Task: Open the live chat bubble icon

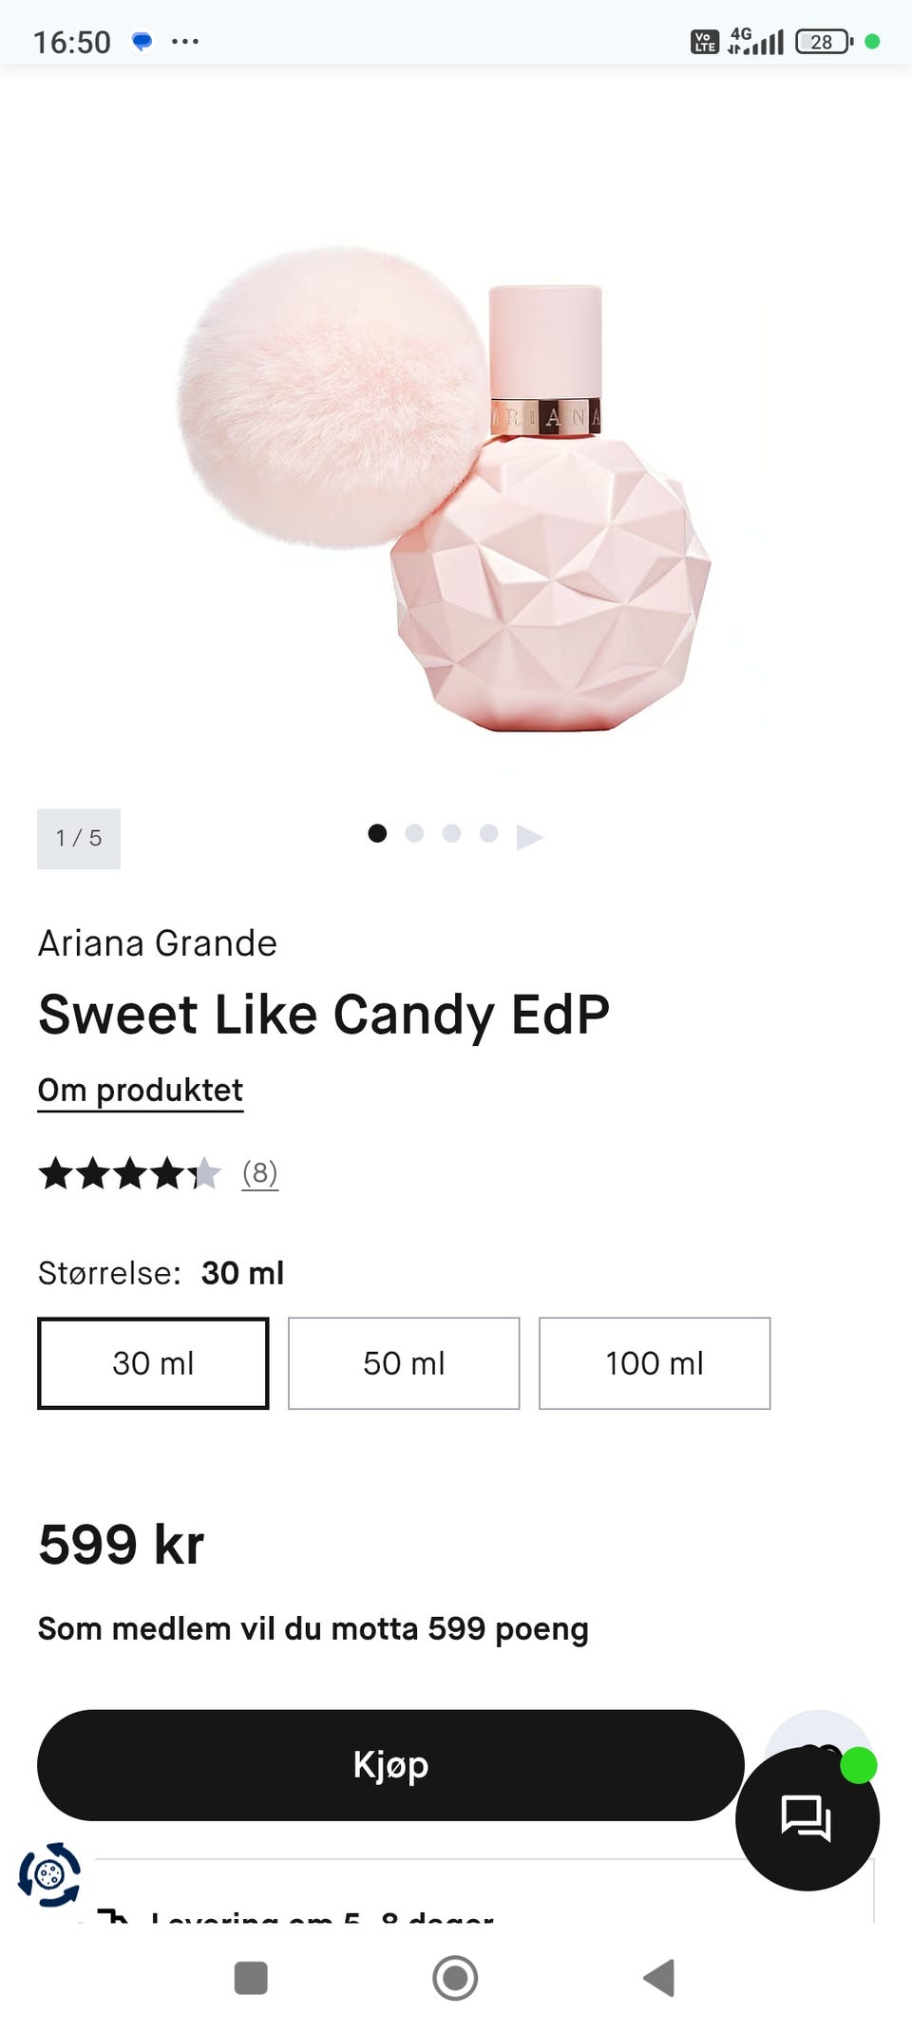Action: 807,1818
